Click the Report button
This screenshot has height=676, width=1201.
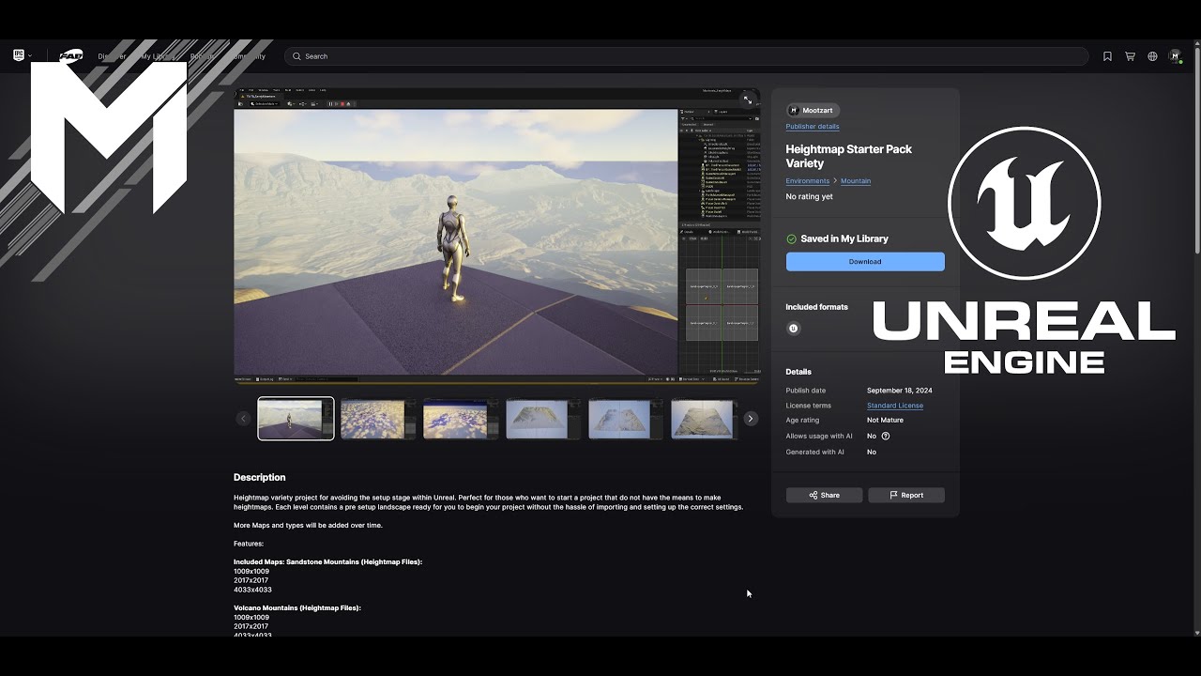click(906, 495)
